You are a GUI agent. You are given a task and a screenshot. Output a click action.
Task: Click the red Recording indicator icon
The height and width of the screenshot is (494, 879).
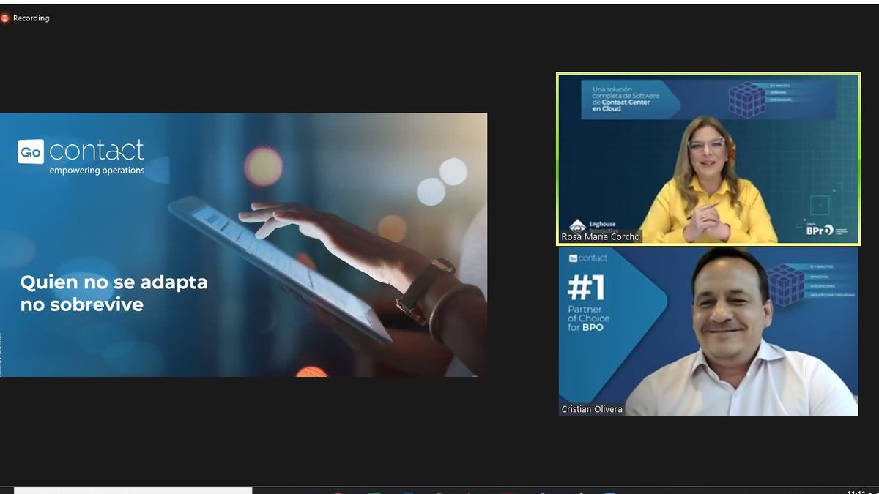tap(6, 18)
